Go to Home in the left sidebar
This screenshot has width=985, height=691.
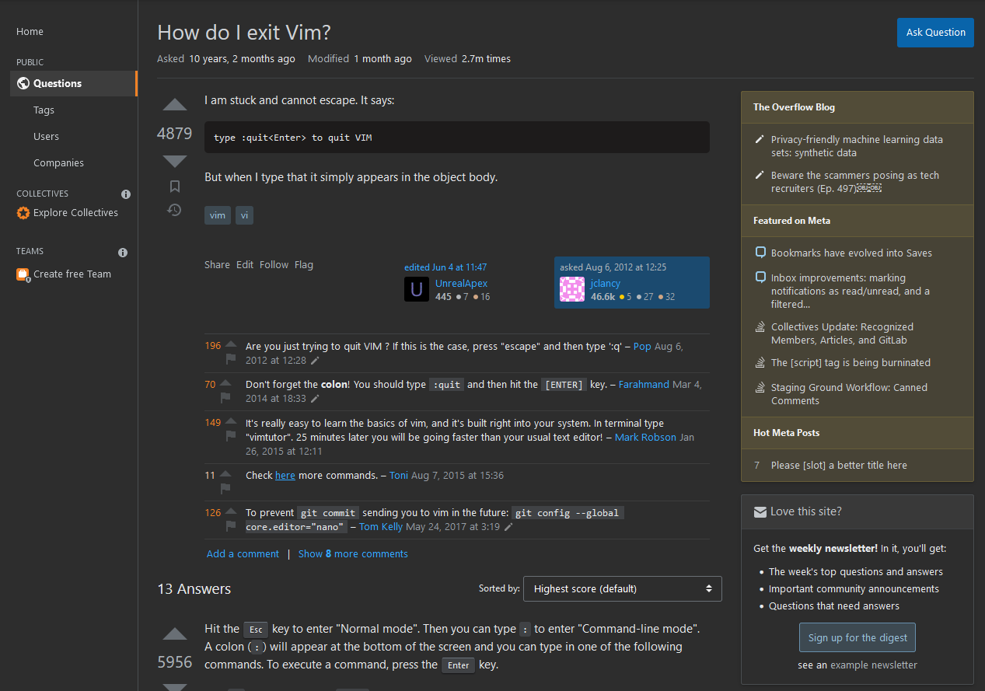point(30,32)
